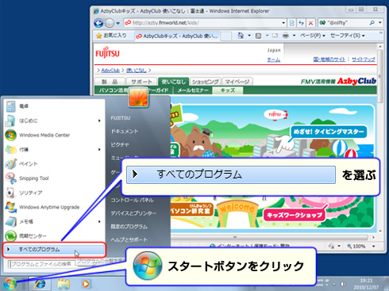
Task: Switch to the マイページ site tab
Action: point(237,82)
